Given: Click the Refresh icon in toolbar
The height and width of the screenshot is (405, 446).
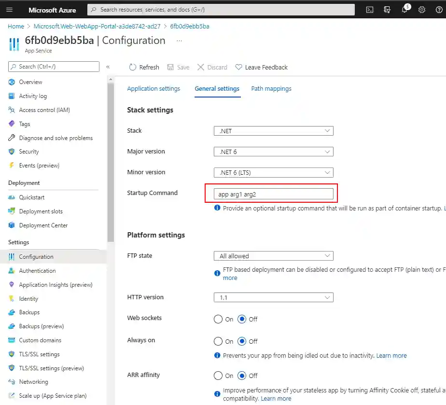Looking at the screenshot, I should coord(133,67).
